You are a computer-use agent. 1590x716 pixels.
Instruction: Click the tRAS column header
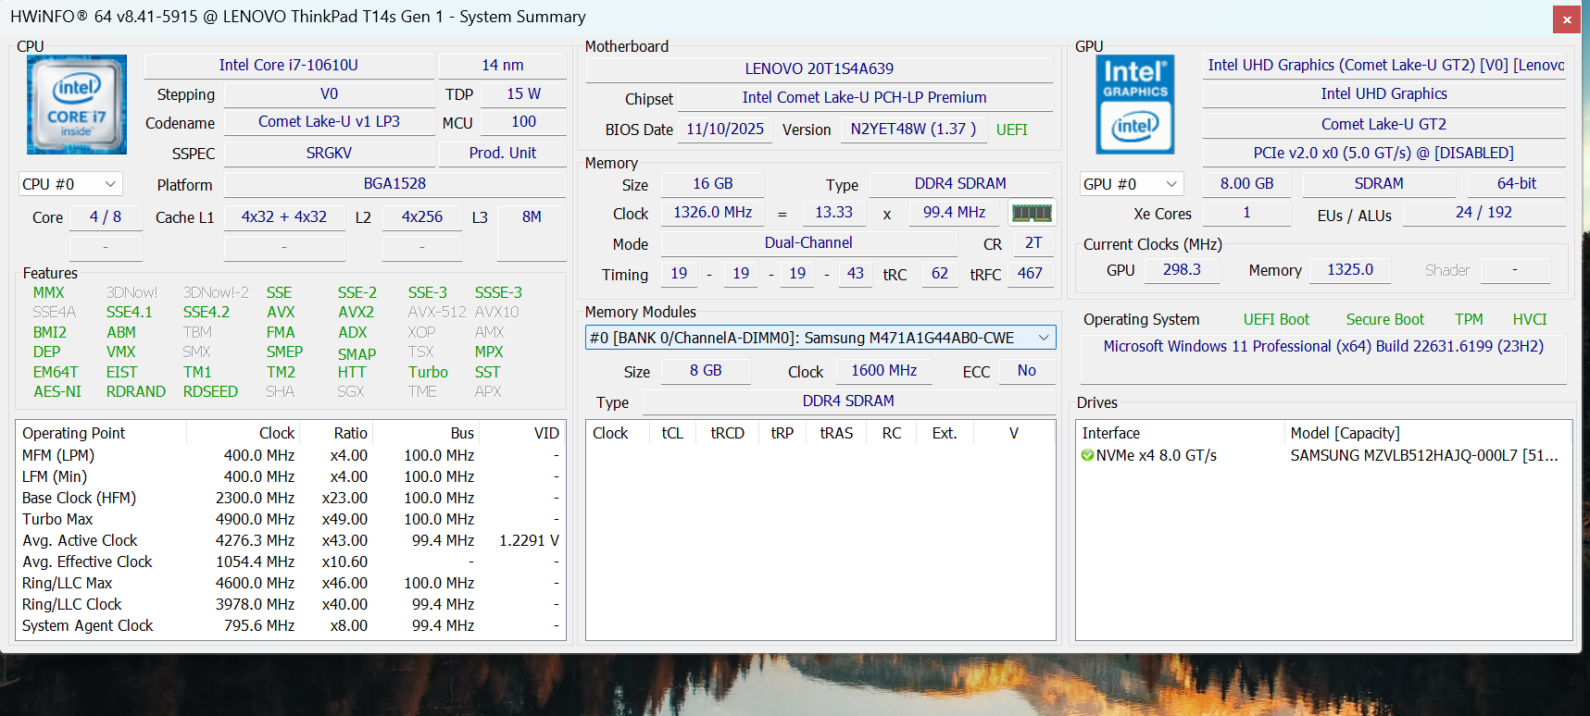pyautogui.click(x=836, y=433)
